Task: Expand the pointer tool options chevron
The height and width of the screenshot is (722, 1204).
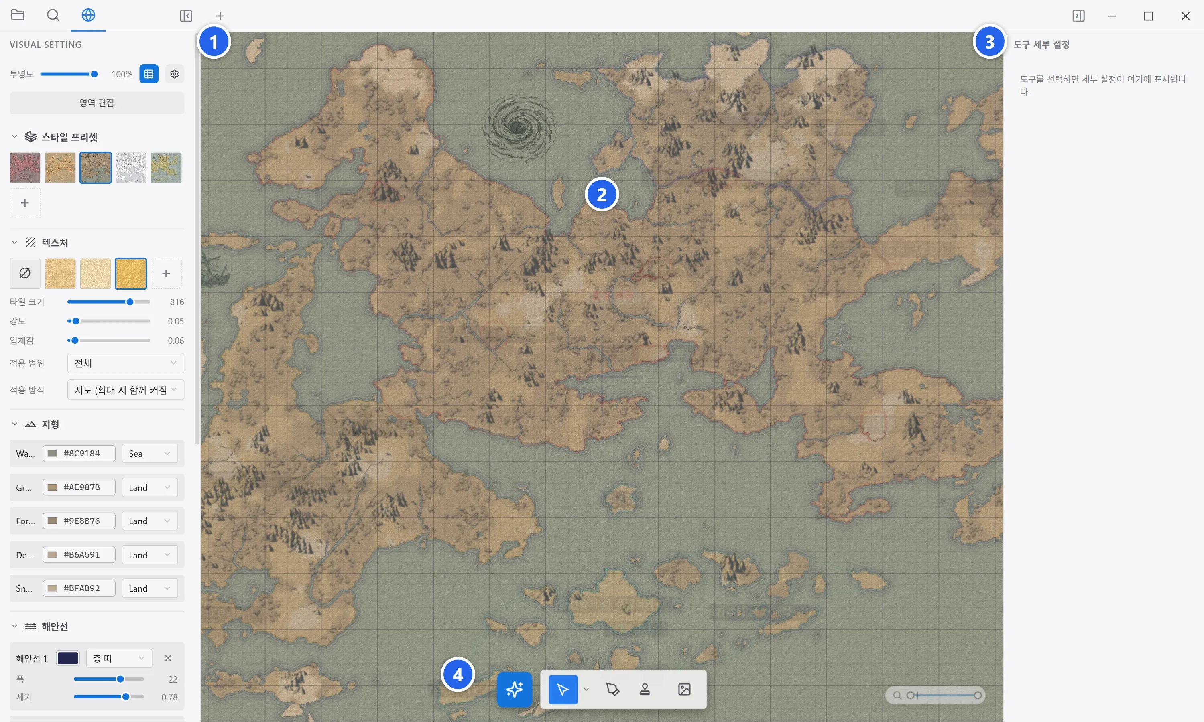Action: coord(586,690)
